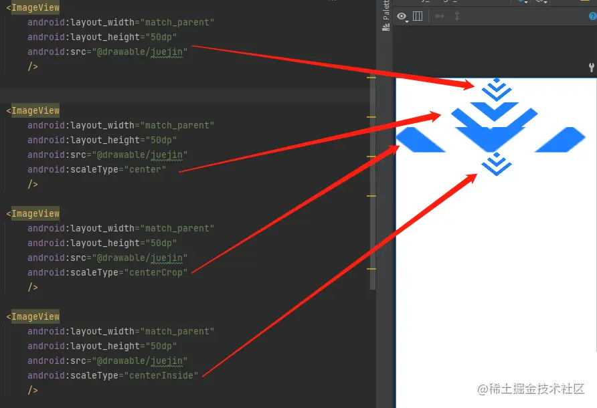Select the small bottom logo in preview
This screenshot has width=597, height=408.
[496, 164]
